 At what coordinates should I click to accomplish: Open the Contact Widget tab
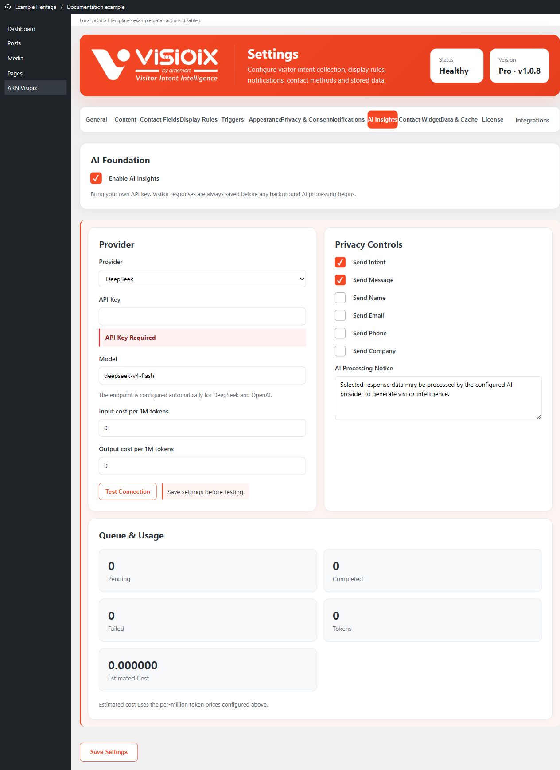click(420, 119)
